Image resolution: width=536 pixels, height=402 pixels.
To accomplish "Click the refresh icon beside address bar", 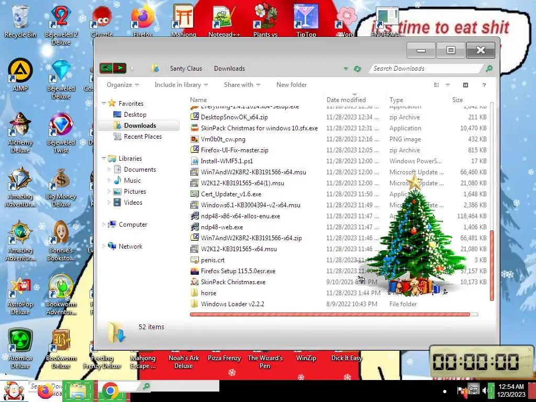I will [x=357, y=69].
